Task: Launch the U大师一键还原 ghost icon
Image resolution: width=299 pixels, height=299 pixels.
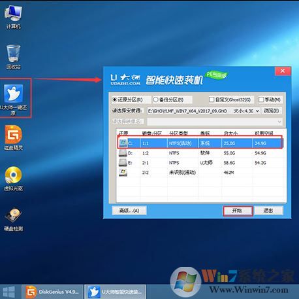Action: pyautogui.click(x=14, y=99)
